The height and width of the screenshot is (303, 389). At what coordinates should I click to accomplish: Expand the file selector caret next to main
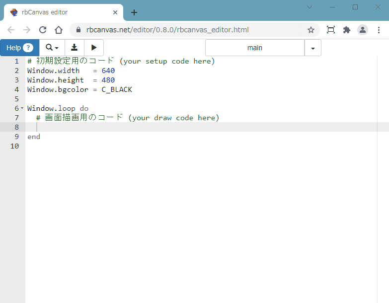click(312, 48)
